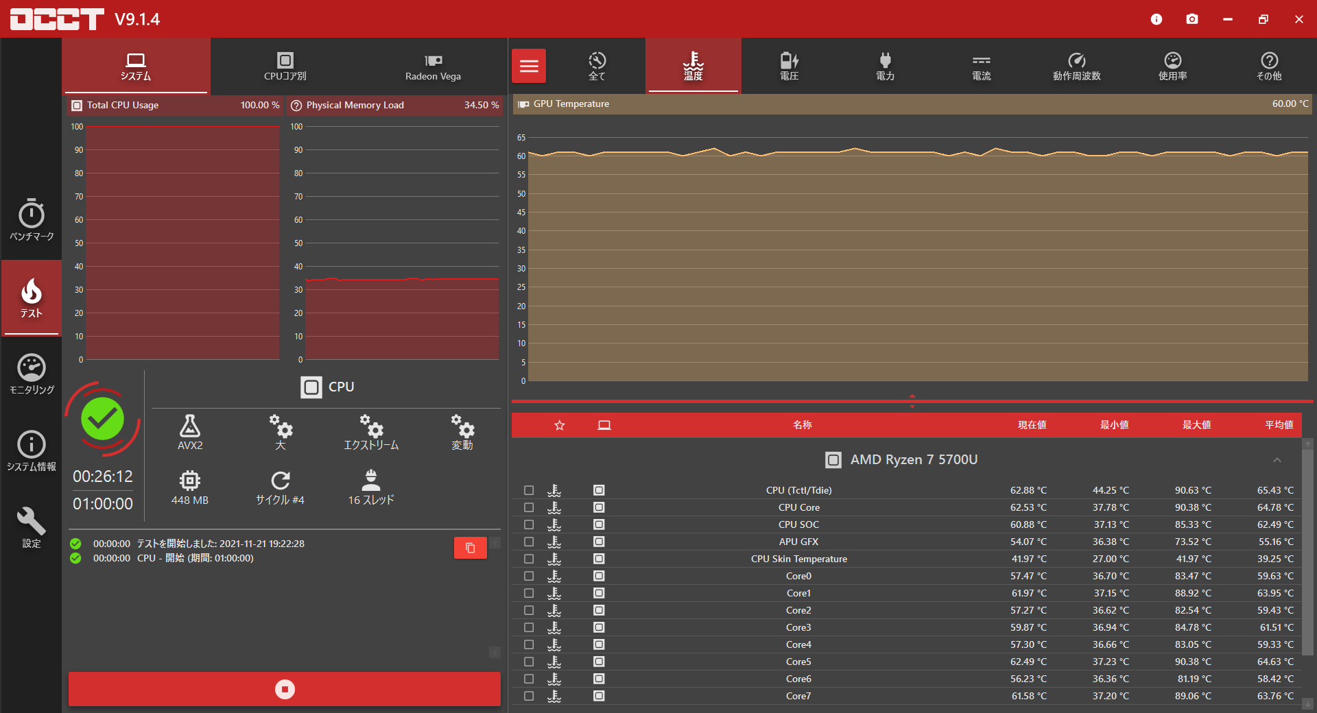Switch to the システム tab
Image resolution: width=1317 pixels, height=713 pixels.
[x=136, y=66]
